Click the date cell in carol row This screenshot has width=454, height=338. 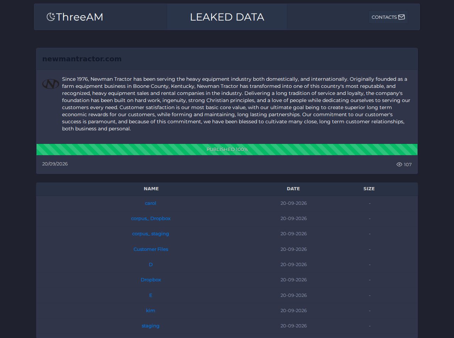pyautogui.click(x=294, y=203)
